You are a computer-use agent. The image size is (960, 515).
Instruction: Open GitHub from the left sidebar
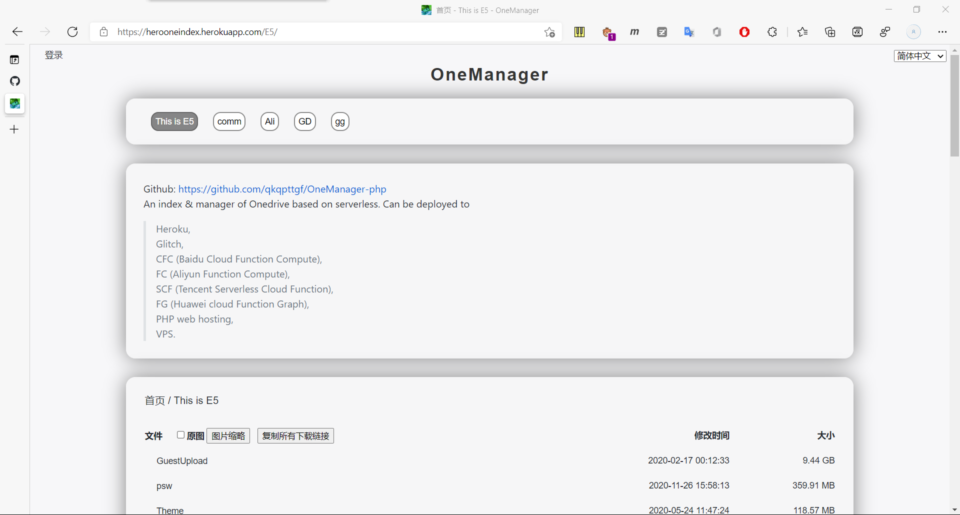[15, 81]
